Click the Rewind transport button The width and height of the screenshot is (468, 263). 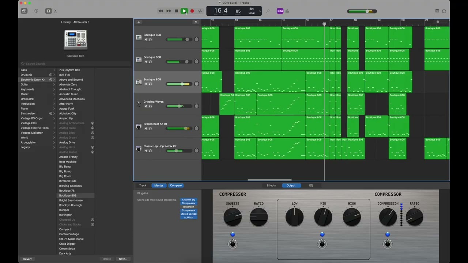(x=161, y=11)
